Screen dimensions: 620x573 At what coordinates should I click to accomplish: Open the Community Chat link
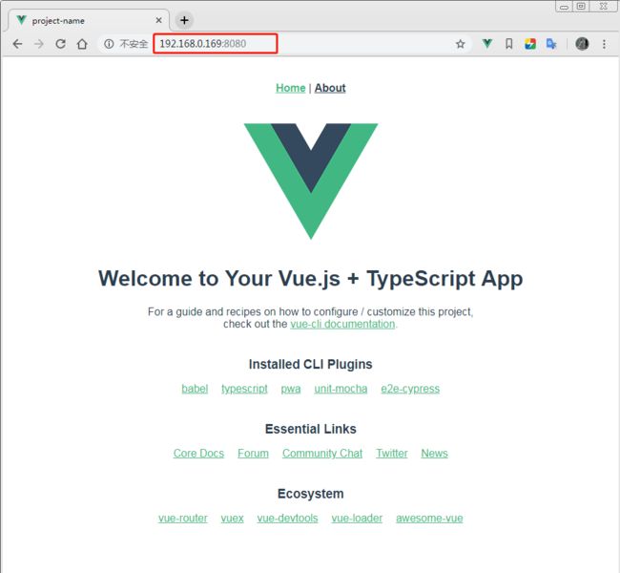point(322,454)
